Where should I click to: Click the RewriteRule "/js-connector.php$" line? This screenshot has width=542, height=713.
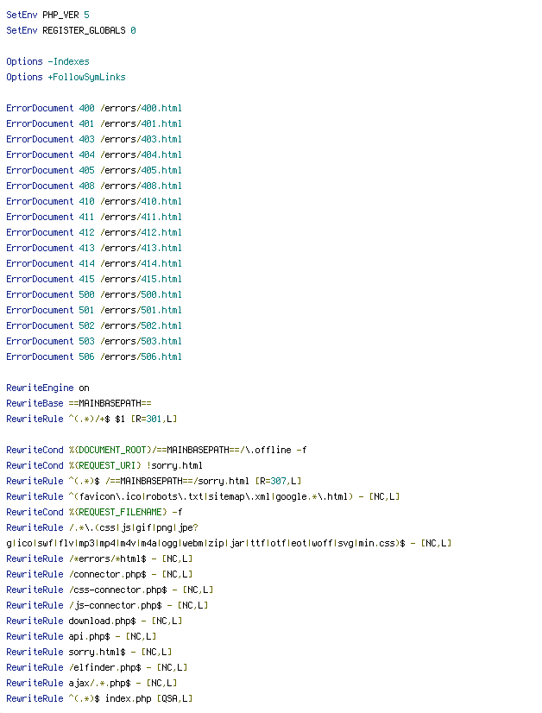[107, 605]
